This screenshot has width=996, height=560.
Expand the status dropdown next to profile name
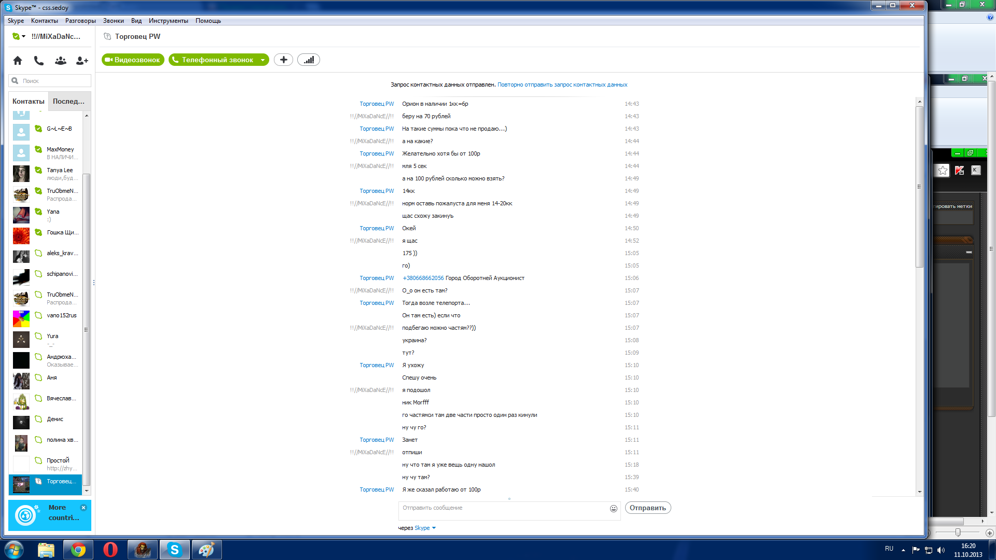tap(24, 37)
